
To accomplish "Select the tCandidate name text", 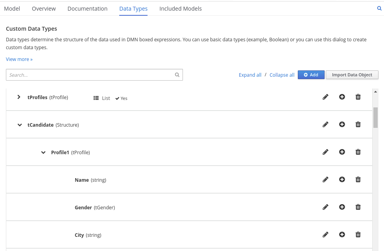I will pyautogui.click(x=41, y=125).
